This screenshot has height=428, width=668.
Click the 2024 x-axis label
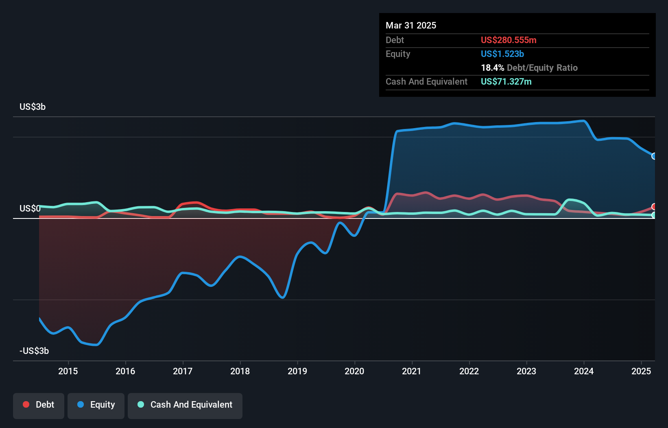[584, 371]
